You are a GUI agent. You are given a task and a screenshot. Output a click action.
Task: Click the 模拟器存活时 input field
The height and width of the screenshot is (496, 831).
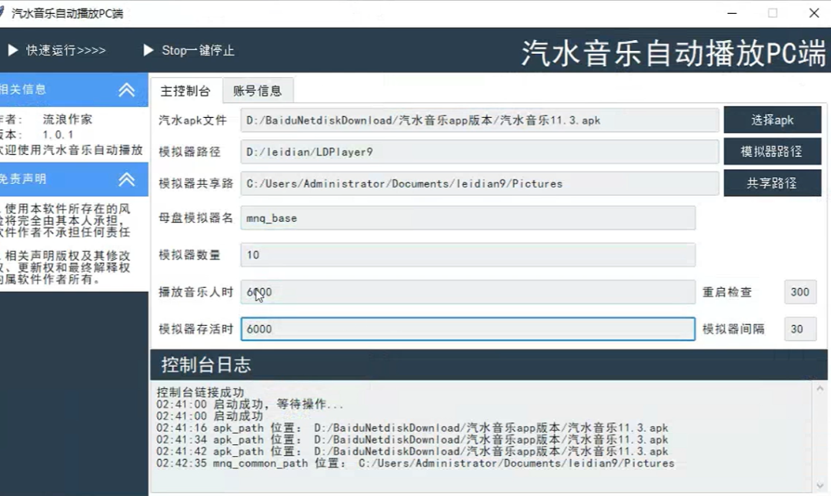point(468,329)
